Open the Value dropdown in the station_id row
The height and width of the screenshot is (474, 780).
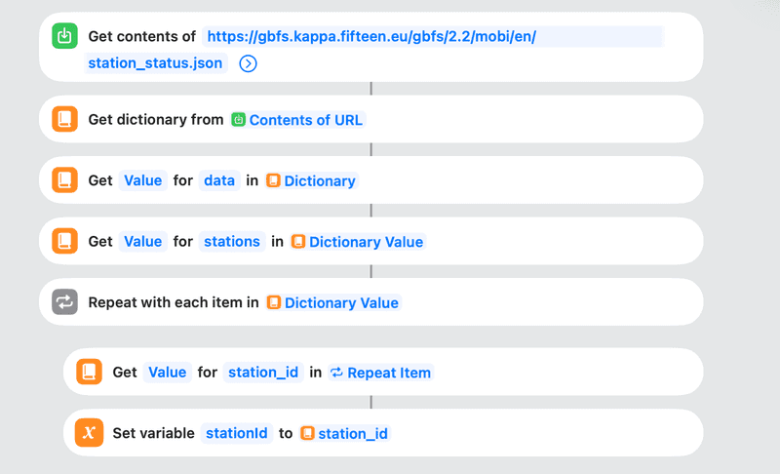[167, 372]
